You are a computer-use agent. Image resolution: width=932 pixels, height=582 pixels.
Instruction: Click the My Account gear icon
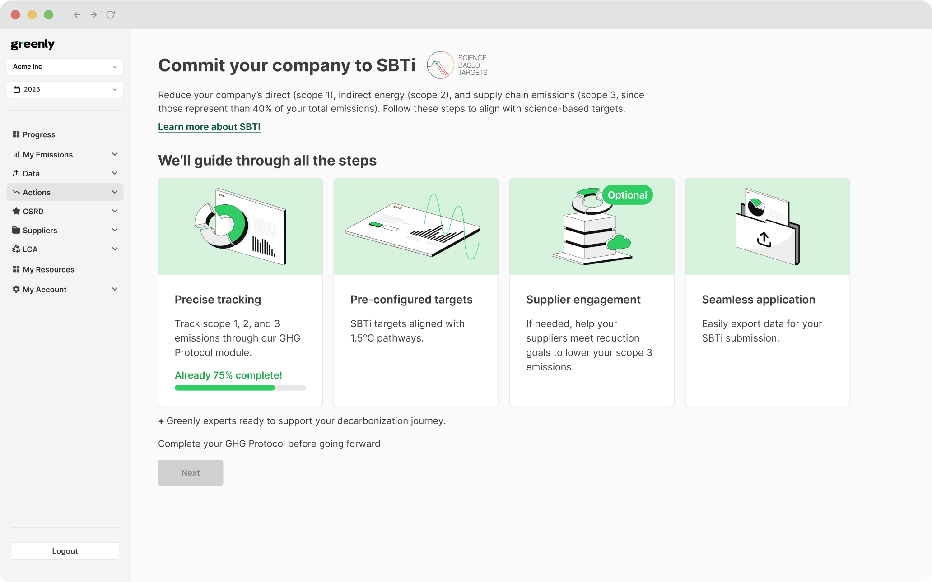click(x=16, y=289)
